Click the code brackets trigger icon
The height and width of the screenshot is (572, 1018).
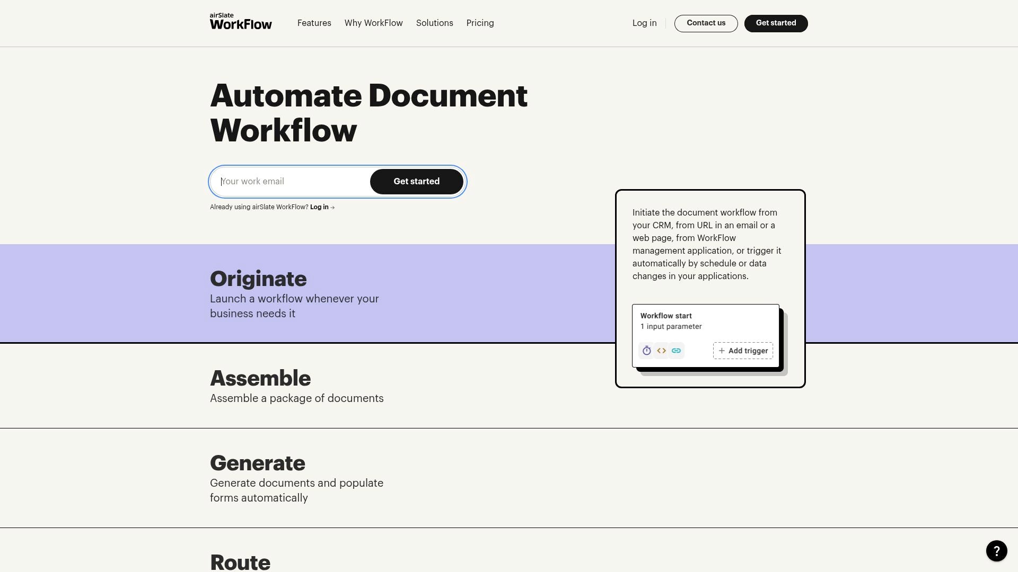click(x=661, y=351)
